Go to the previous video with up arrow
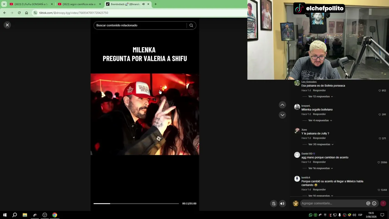 point(282,105)
